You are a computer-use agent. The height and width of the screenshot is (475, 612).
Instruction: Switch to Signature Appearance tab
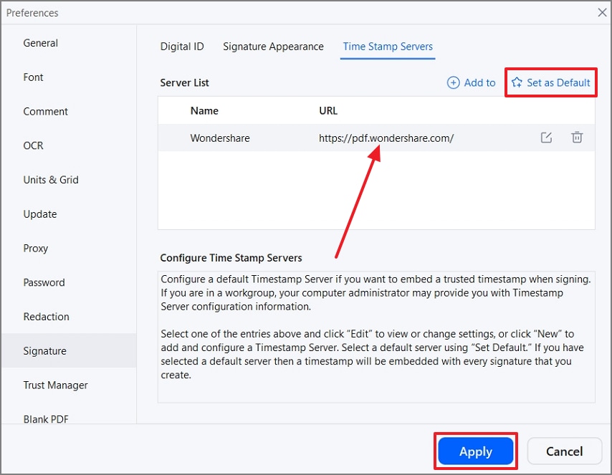pos(273,47)
